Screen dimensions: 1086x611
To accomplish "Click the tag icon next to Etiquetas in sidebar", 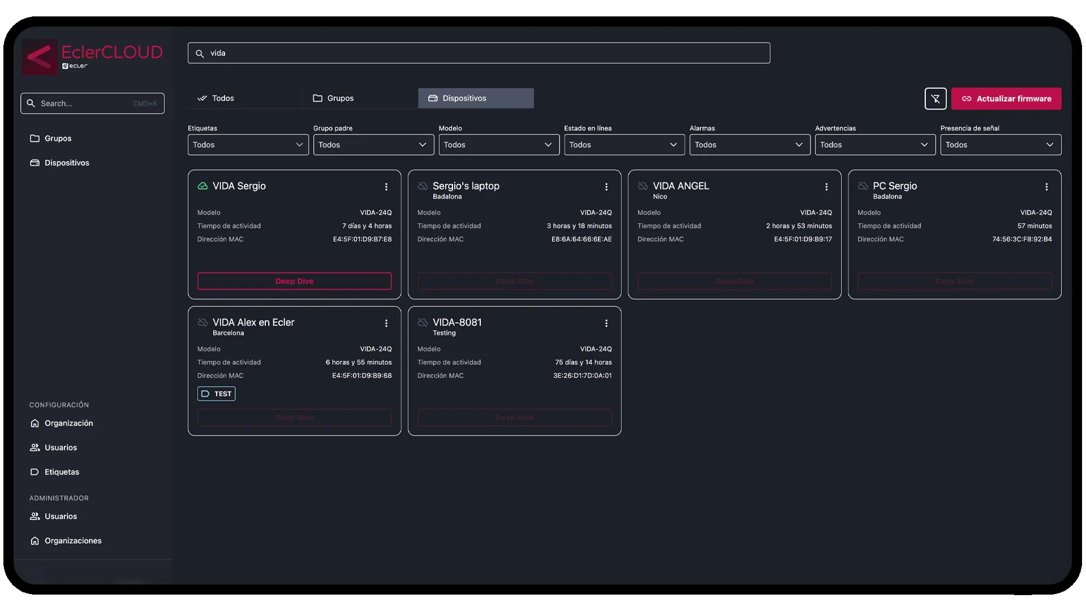I will point(35,472).
